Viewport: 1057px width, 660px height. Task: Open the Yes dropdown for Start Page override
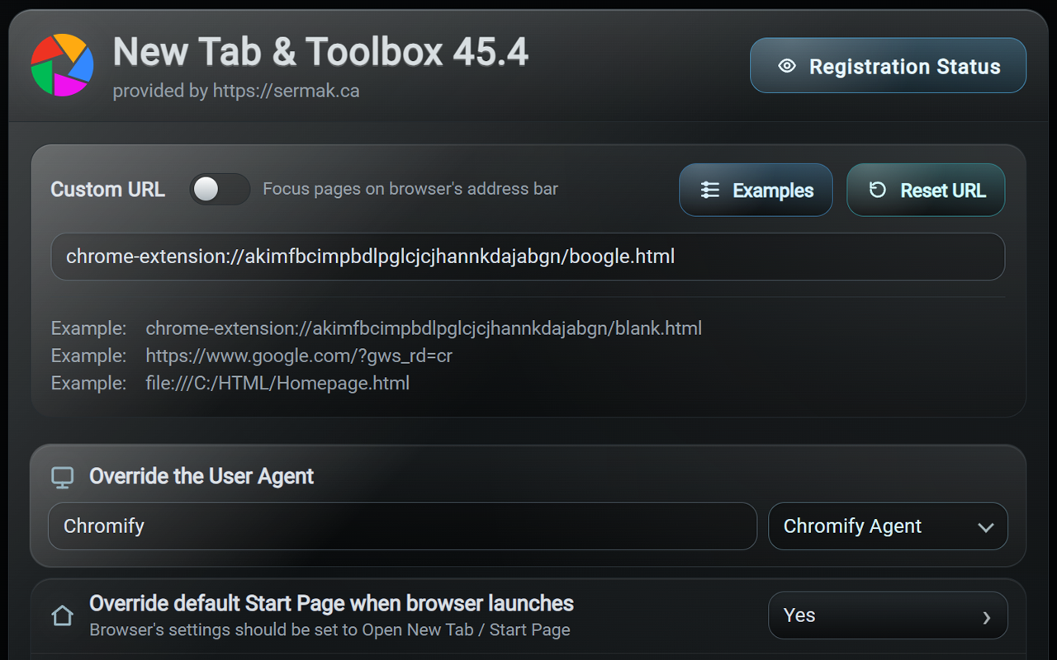pyautogui.click(x=888, y=615)
